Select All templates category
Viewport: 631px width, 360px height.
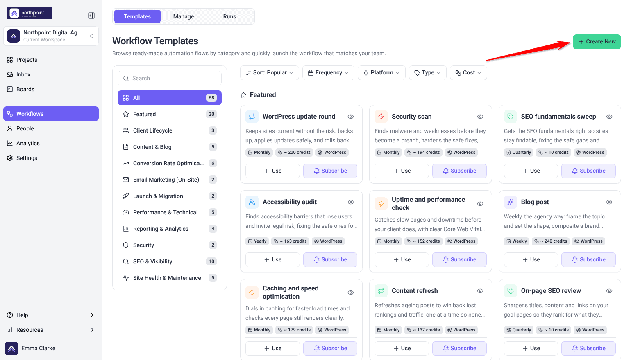[x=170, y=98]
